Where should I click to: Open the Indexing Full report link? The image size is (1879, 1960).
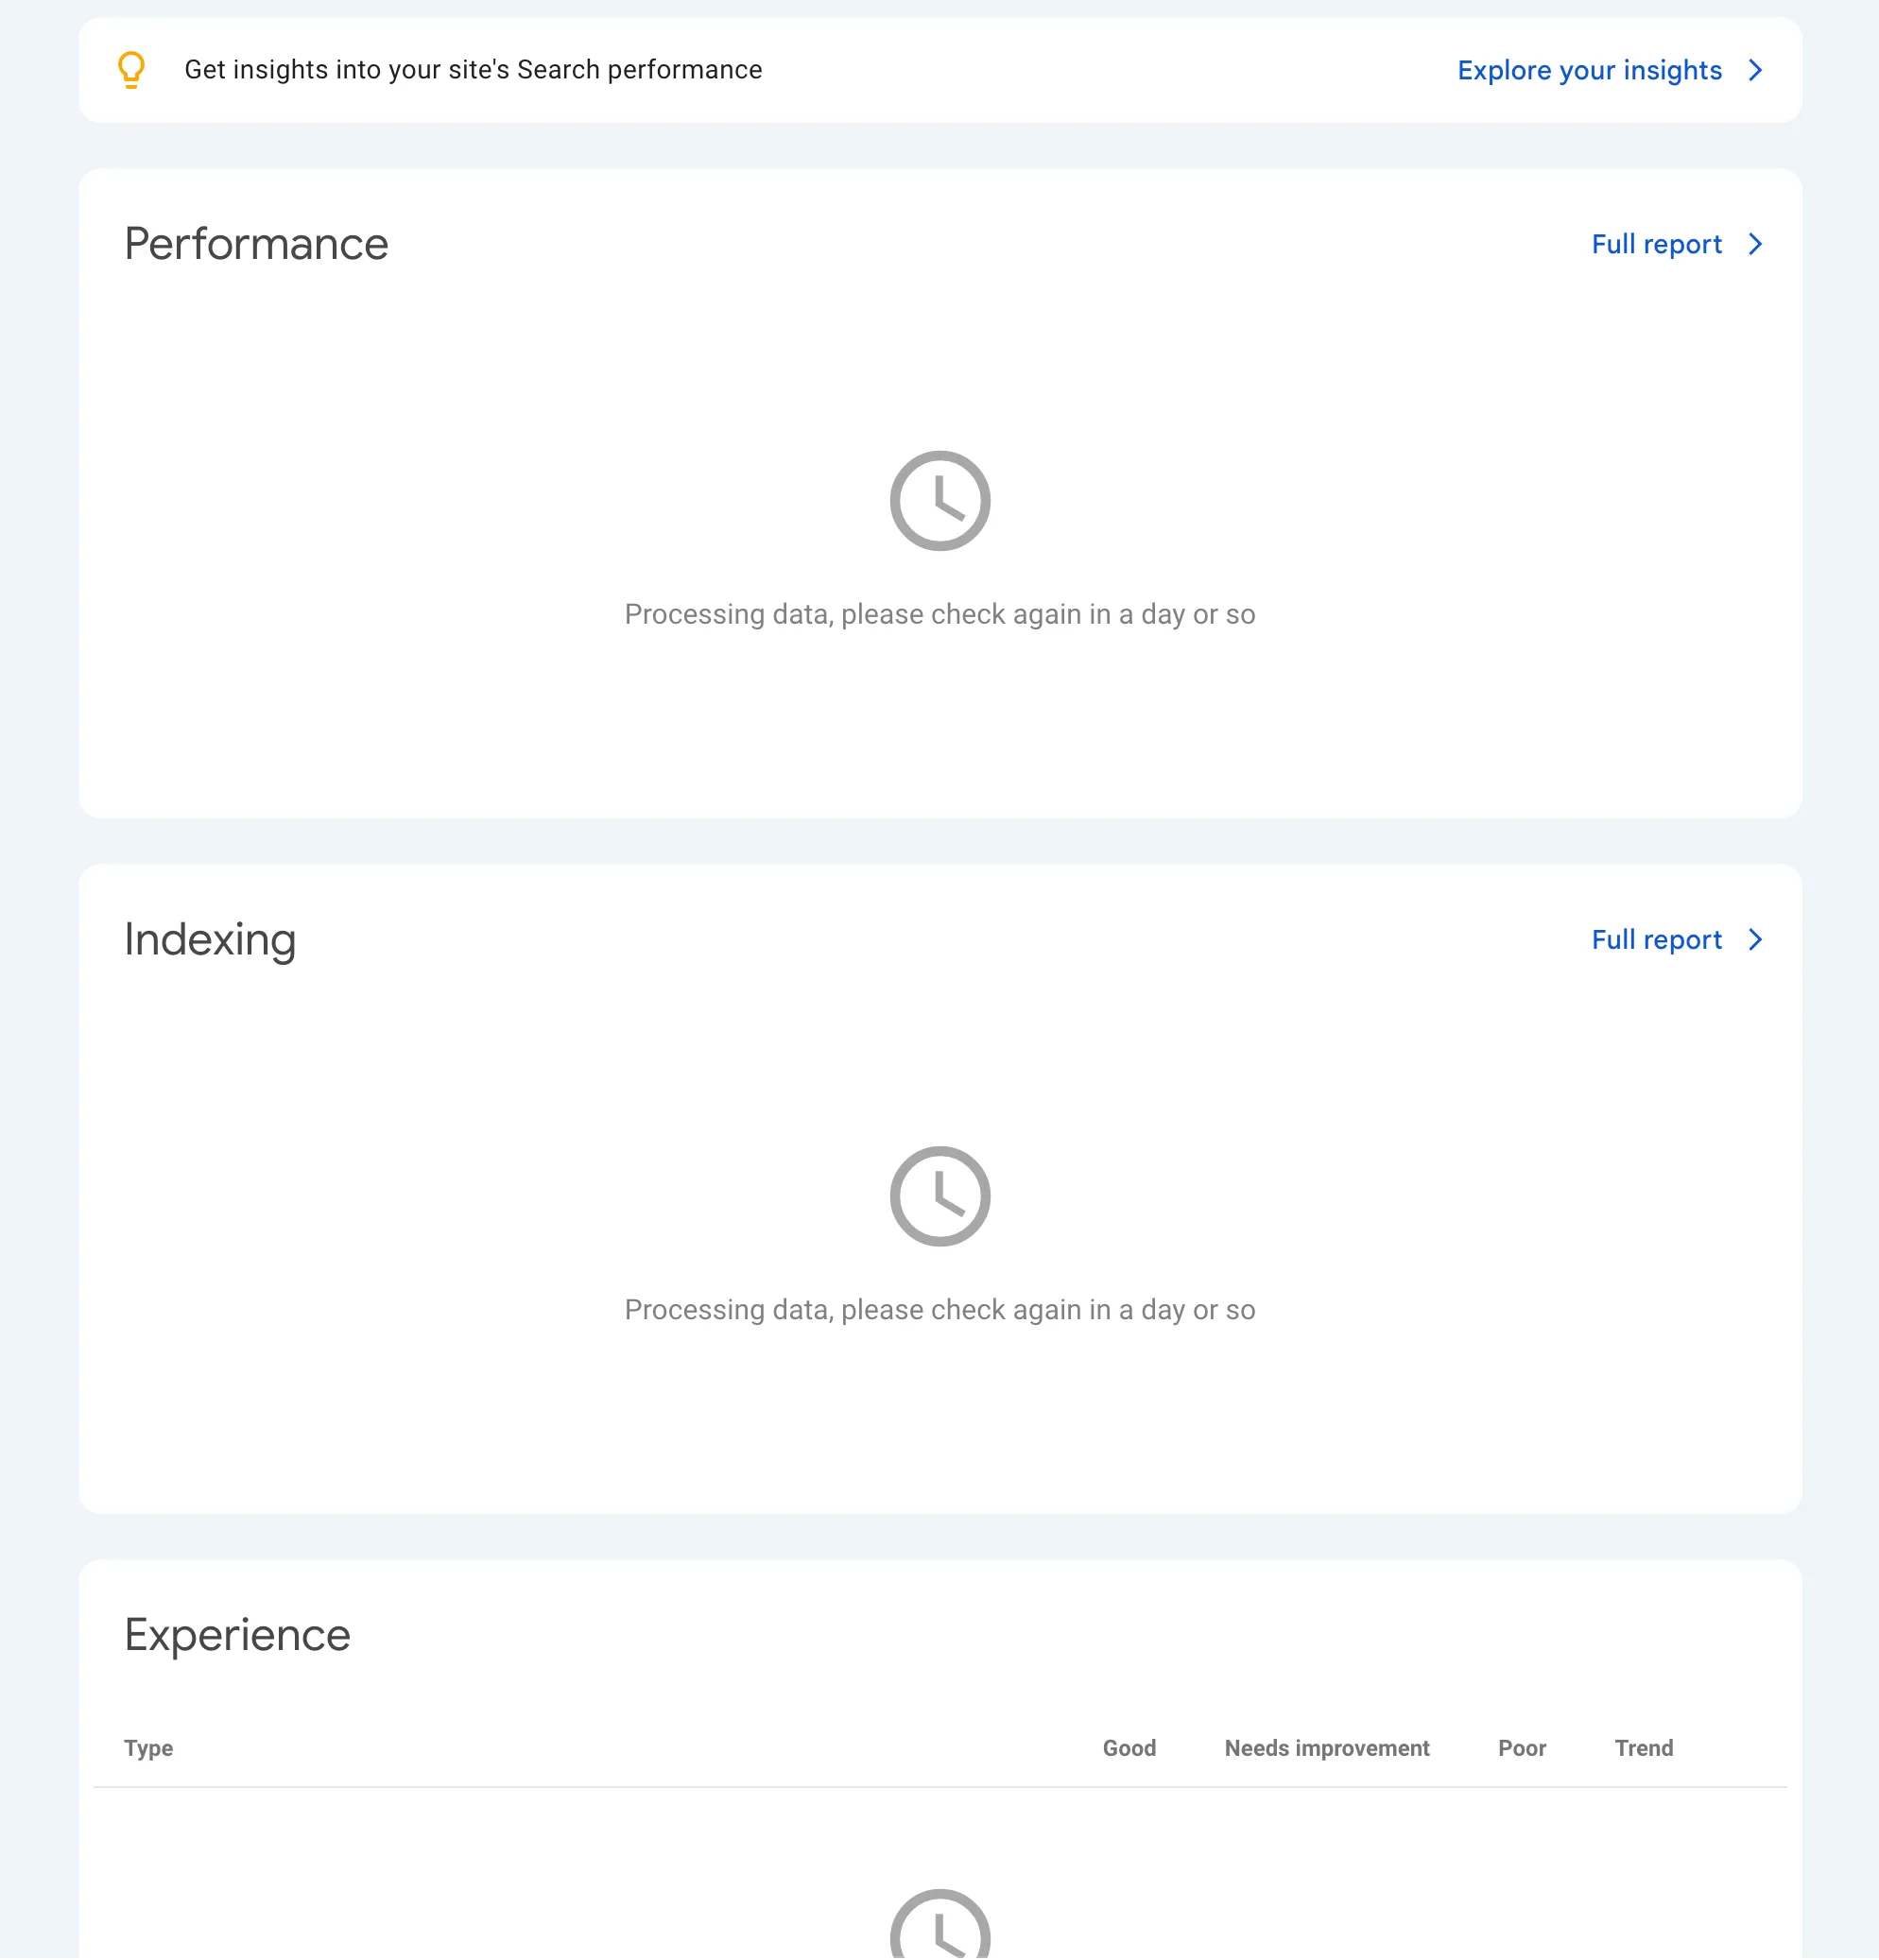pos(1656,940)
